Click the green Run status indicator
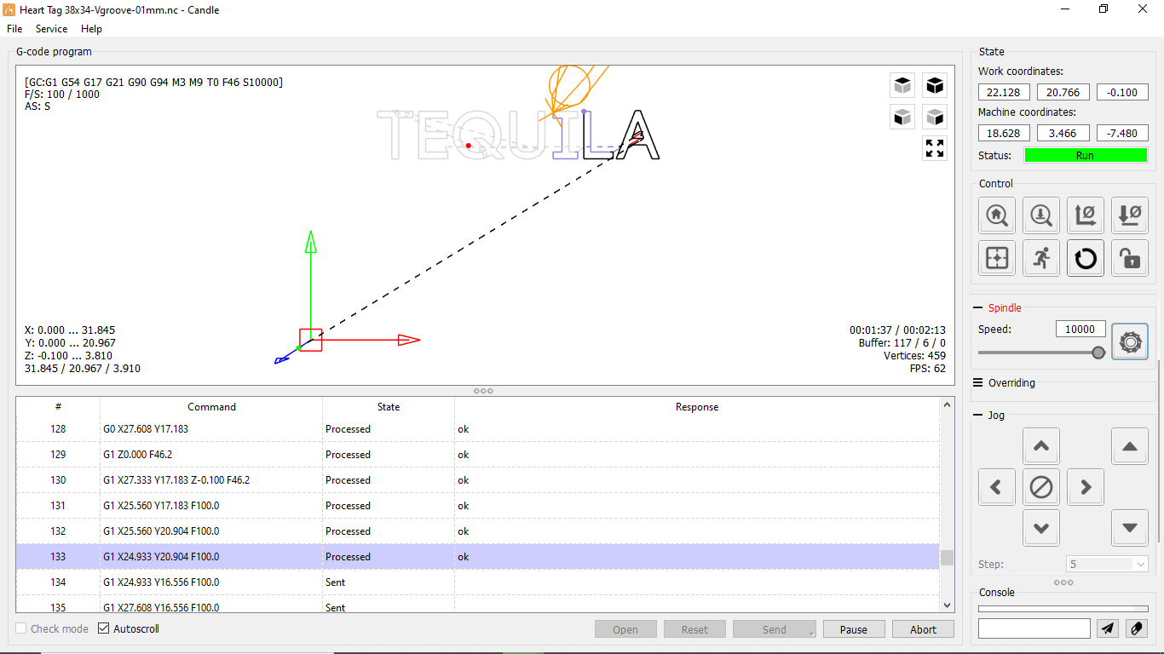 1086,155
